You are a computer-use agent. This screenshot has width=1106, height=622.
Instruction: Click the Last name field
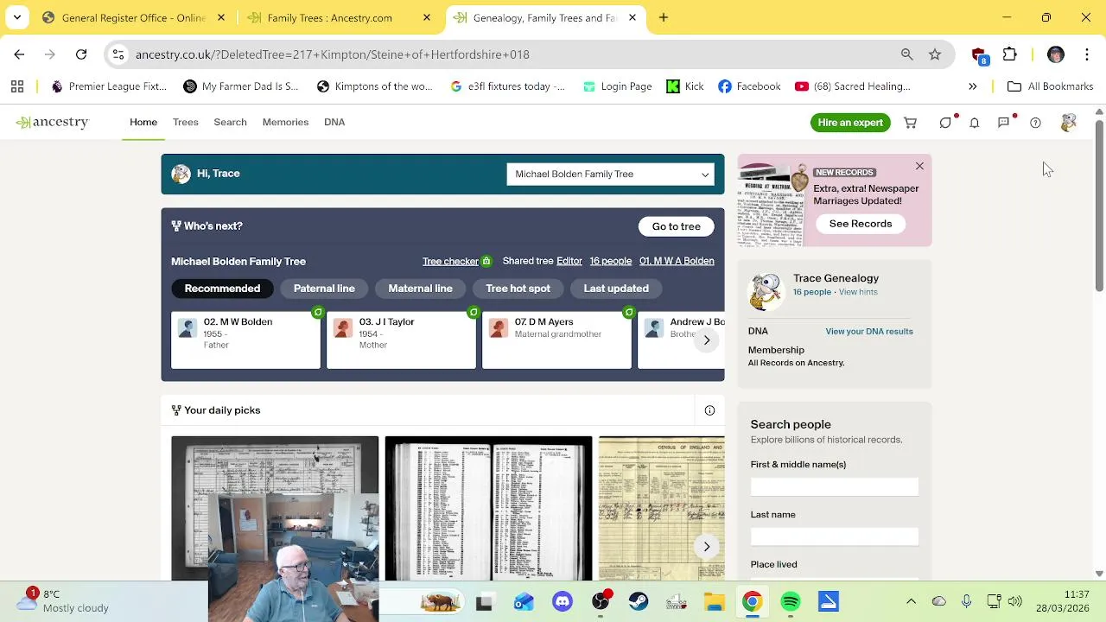point(835,536)
